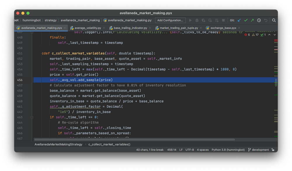Click the Search Everywhere magnifier icon
Screen dimensions: 292x171
(274, 20)
